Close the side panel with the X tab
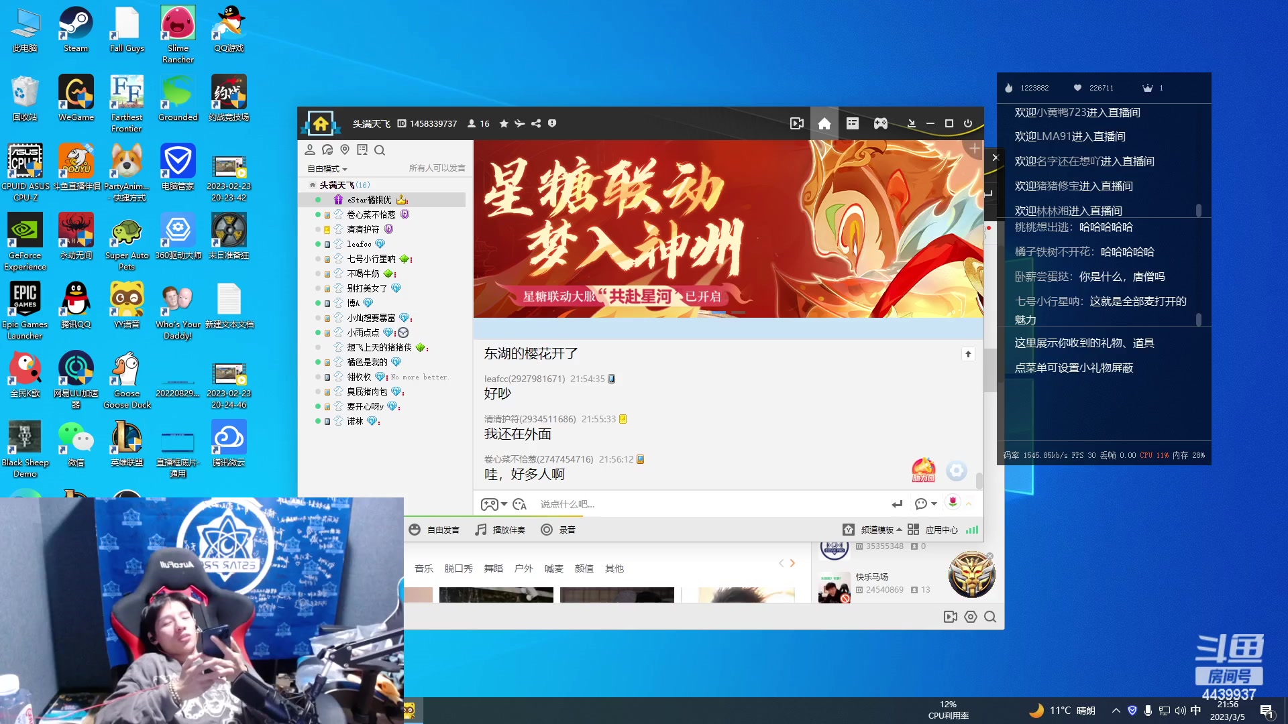Screen dimensions: 1288x724 tap(996, 158)
